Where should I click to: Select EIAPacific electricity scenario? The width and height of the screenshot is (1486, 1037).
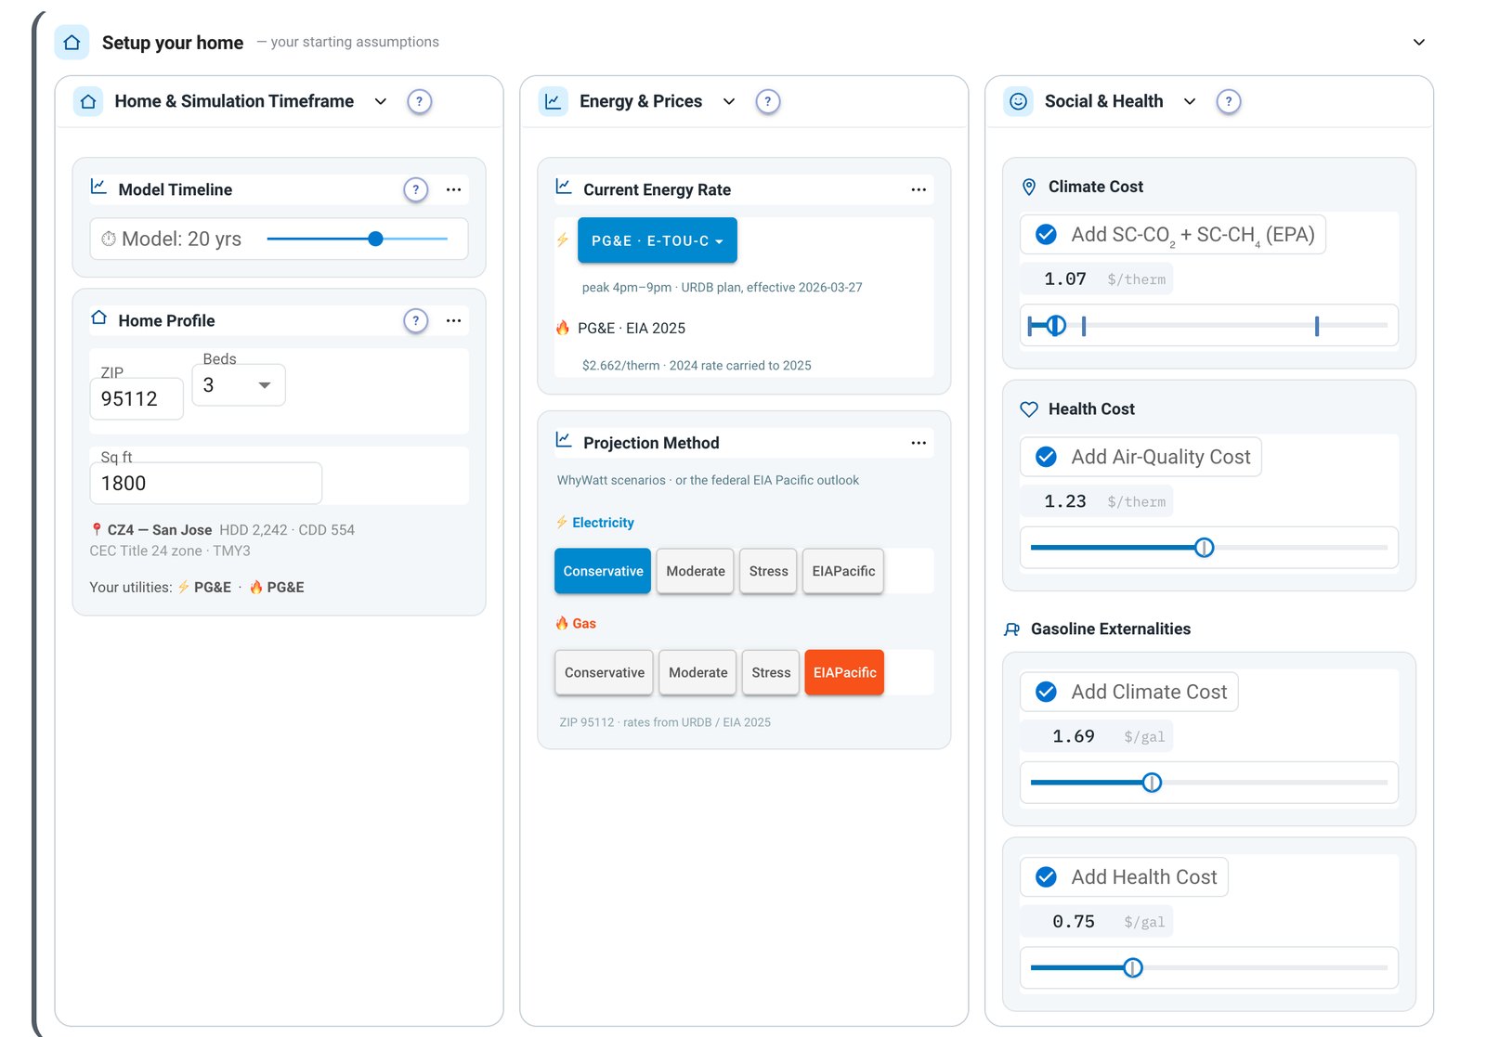(843, 571)
